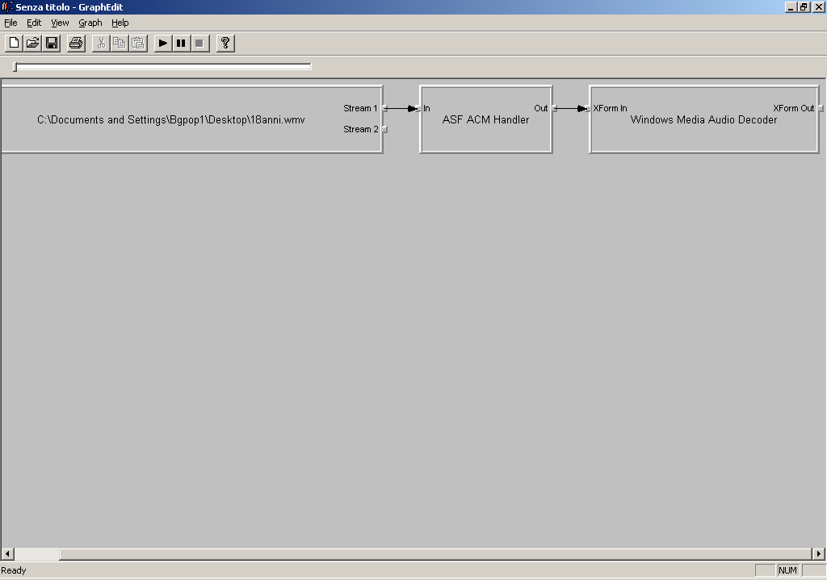The image size is (827, 580).
Task: Restore down the GraphEdit window
Action: (804, 6)
